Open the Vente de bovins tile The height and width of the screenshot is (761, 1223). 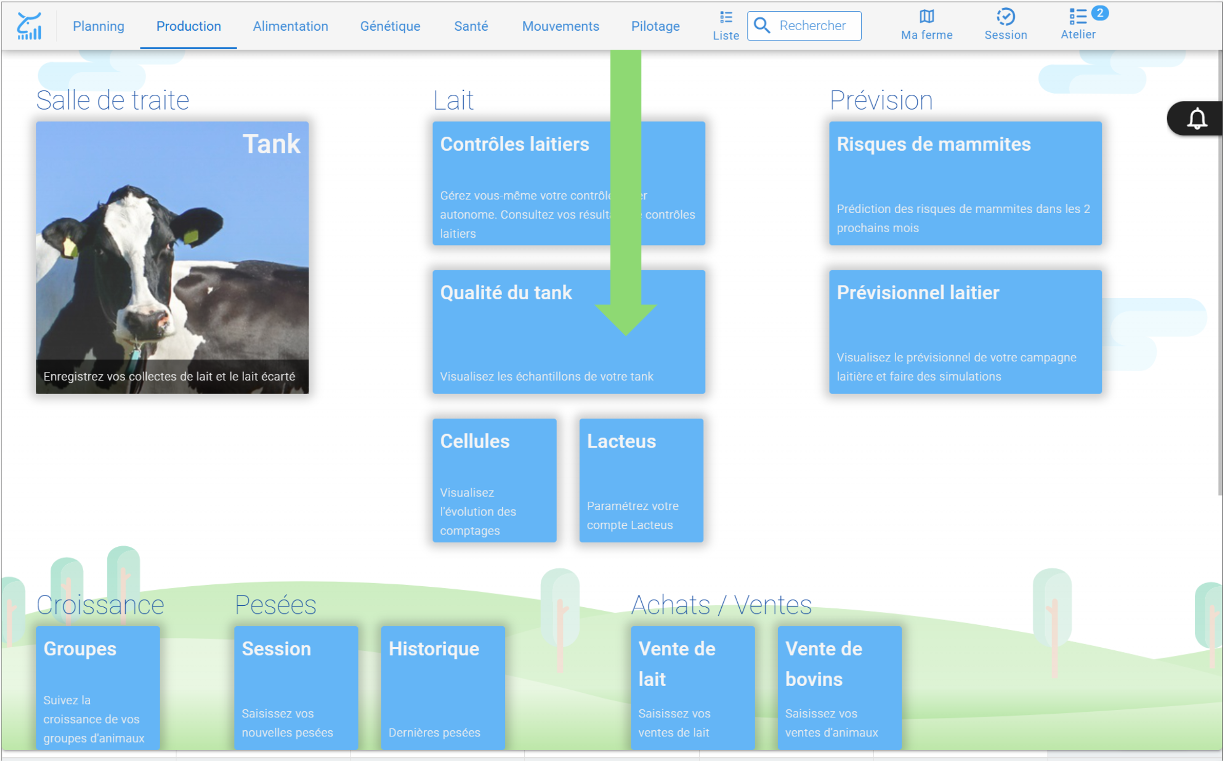click(839, 688)
